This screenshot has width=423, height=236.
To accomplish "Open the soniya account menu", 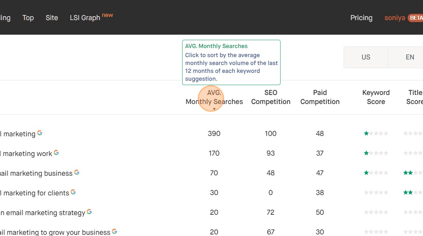I will click(x=394, y=17).
